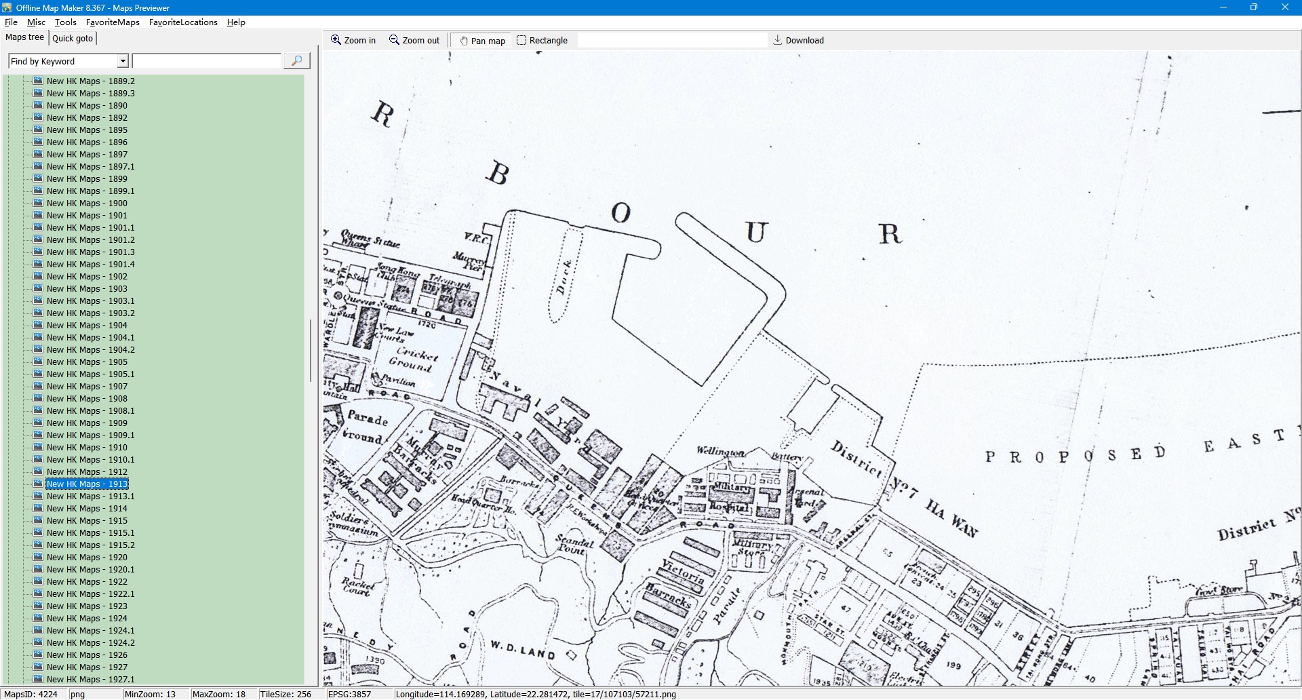This screenshot has height=700, width=1302.
Task: Activate the Rectangle selection tool
Action: coord(521,40)
